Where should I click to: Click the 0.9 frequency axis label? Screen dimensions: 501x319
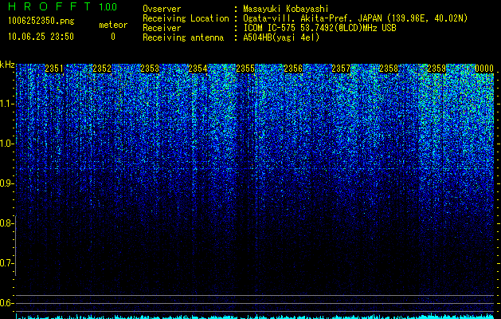click(x=6, y=183)
